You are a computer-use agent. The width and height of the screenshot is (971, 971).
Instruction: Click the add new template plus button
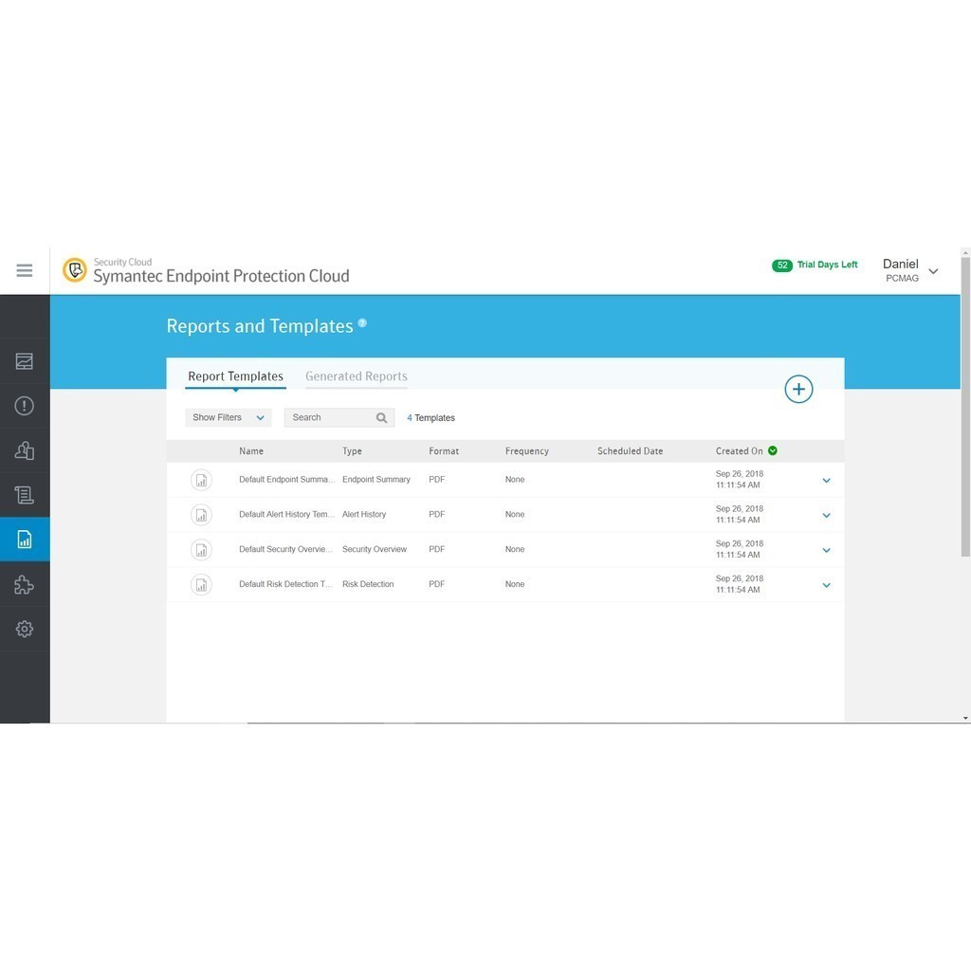tap(798, 389)
